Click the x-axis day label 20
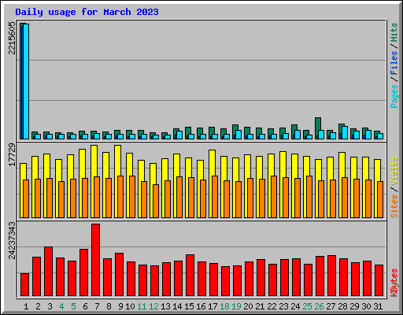The width and height of the screenshot is (403, 315). tap(248, 306)
